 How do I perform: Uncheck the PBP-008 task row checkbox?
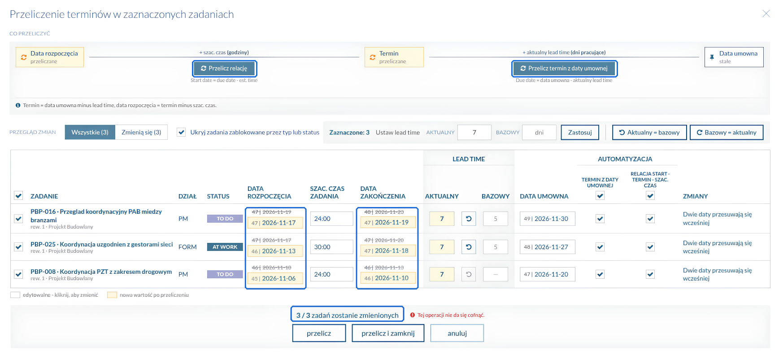[18, 274]
